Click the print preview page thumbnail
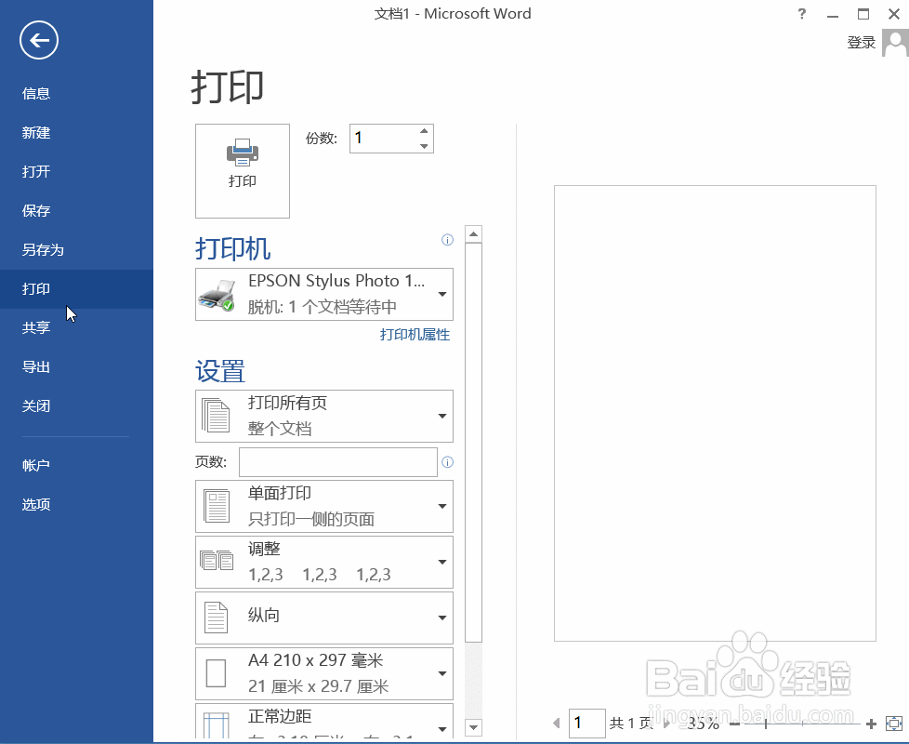The height and width of the screenshot is (744, 909). tap(715, 414)
